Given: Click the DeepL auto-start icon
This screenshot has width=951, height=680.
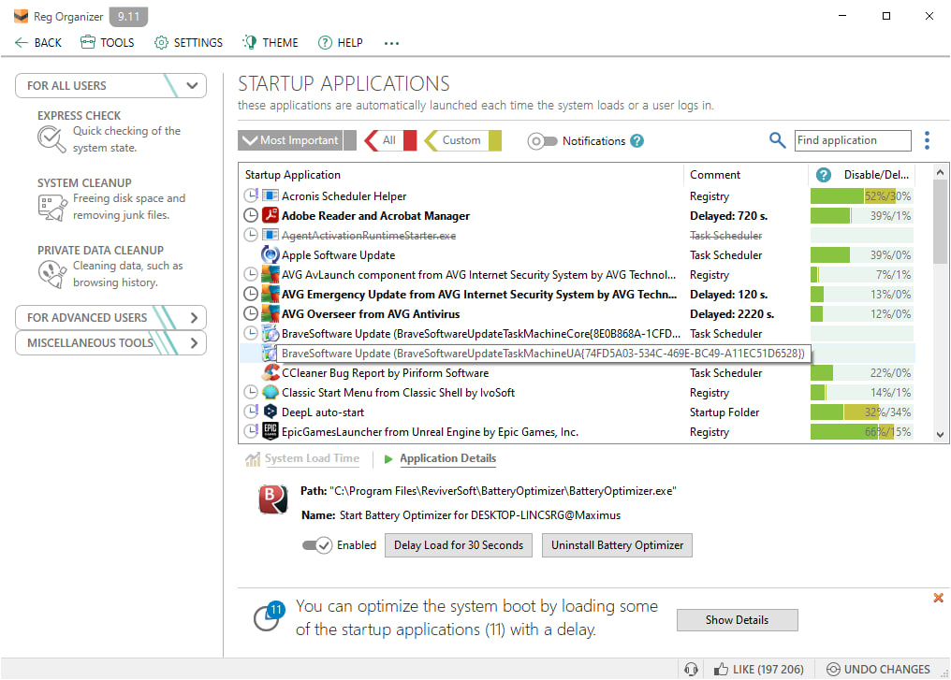Looking at the screenshot, I should coord(271,412).
